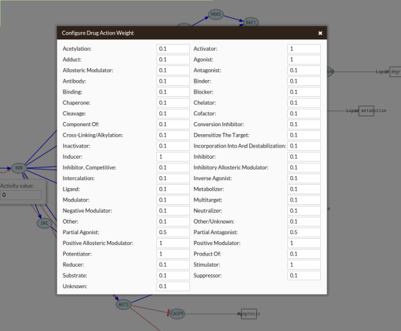Select the CASP9 node in the pathway

(x=177, y=314)
